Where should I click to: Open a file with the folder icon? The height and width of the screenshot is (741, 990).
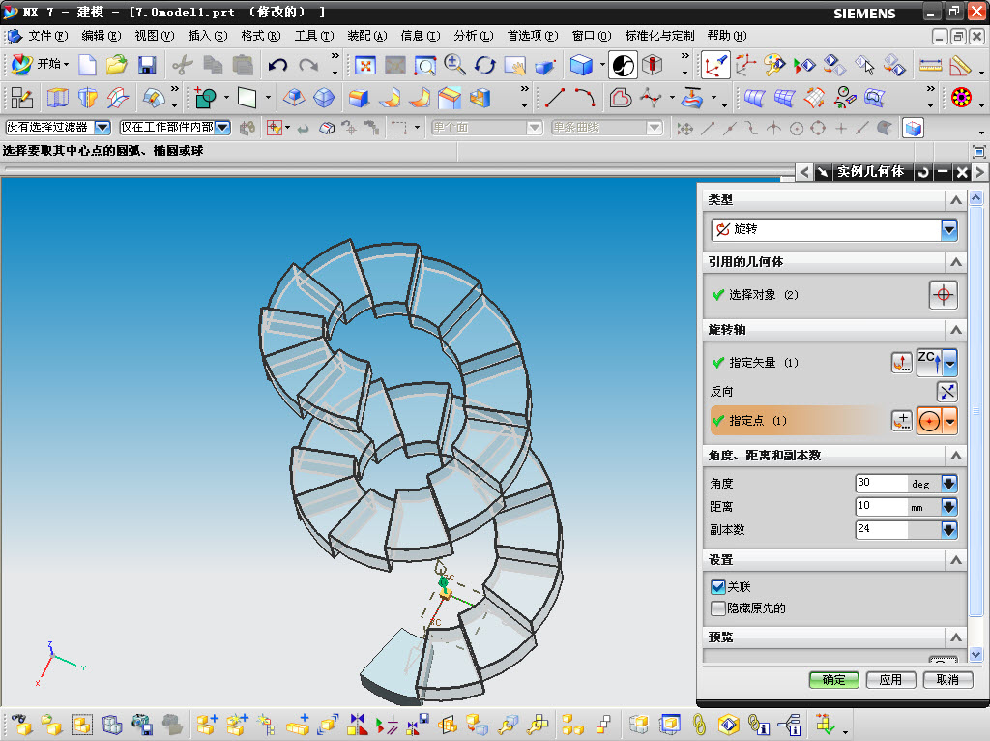tap(116, 65)
